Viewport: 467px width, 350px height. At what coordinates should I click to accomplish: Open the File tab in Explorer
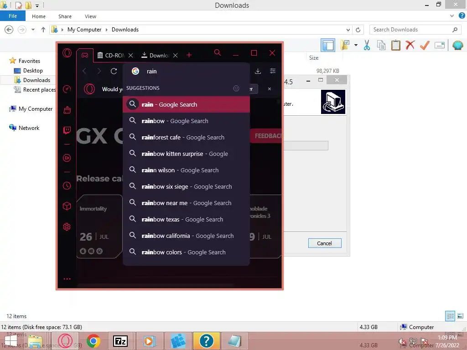coord(12,16)
